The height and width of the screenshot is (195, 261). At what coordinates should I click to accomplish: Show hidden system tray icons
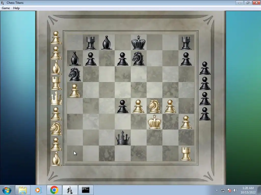tap(217, 190)
